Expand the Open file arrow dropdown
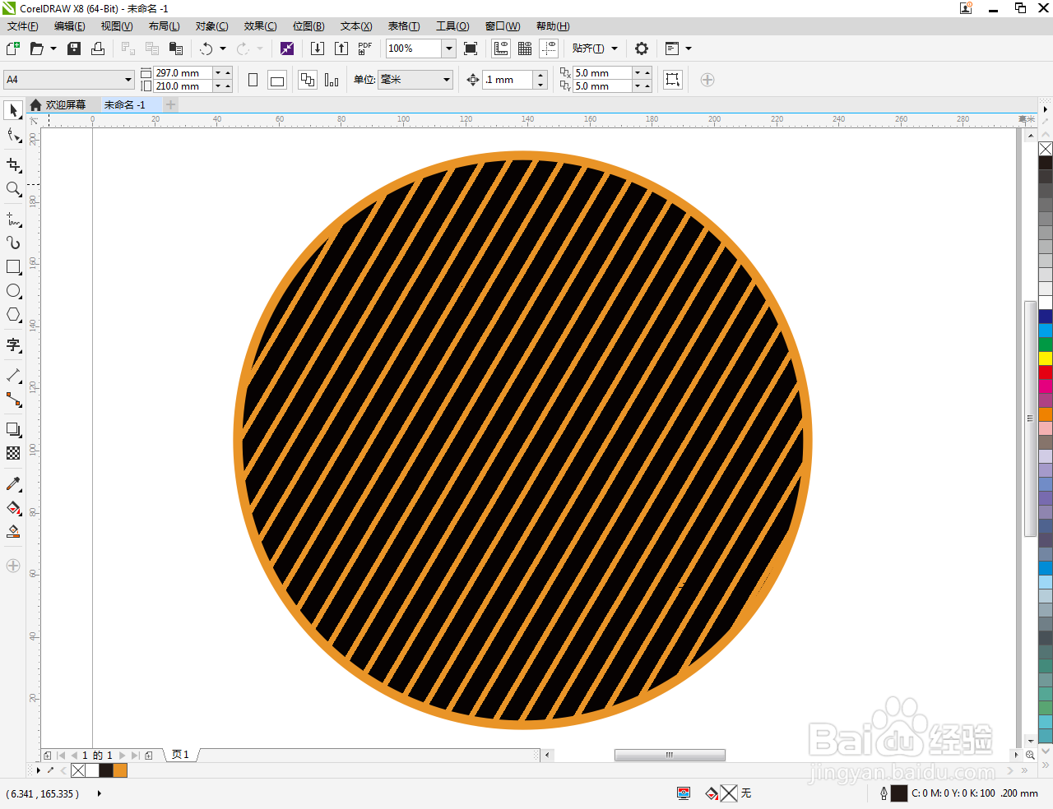This screenshot has height=809, width=1053. [53, 49]
